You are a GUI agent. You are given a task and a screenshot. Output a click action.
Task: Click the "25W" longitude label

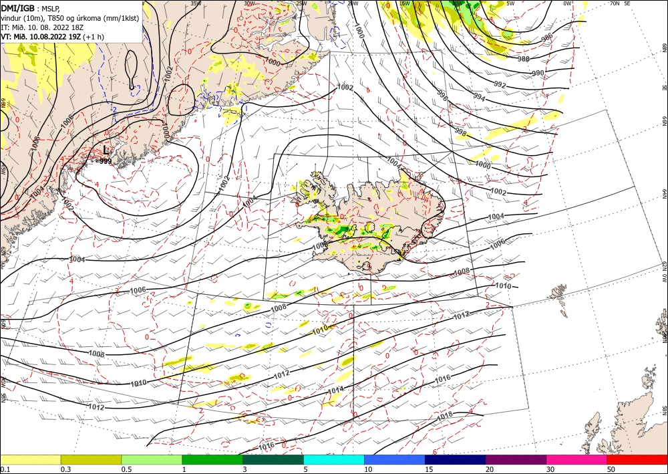301,3
